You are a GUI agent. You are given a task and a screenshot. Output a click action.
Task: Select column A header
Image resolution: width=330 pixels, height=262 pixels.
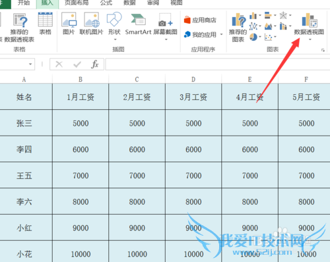pos(24,79)
